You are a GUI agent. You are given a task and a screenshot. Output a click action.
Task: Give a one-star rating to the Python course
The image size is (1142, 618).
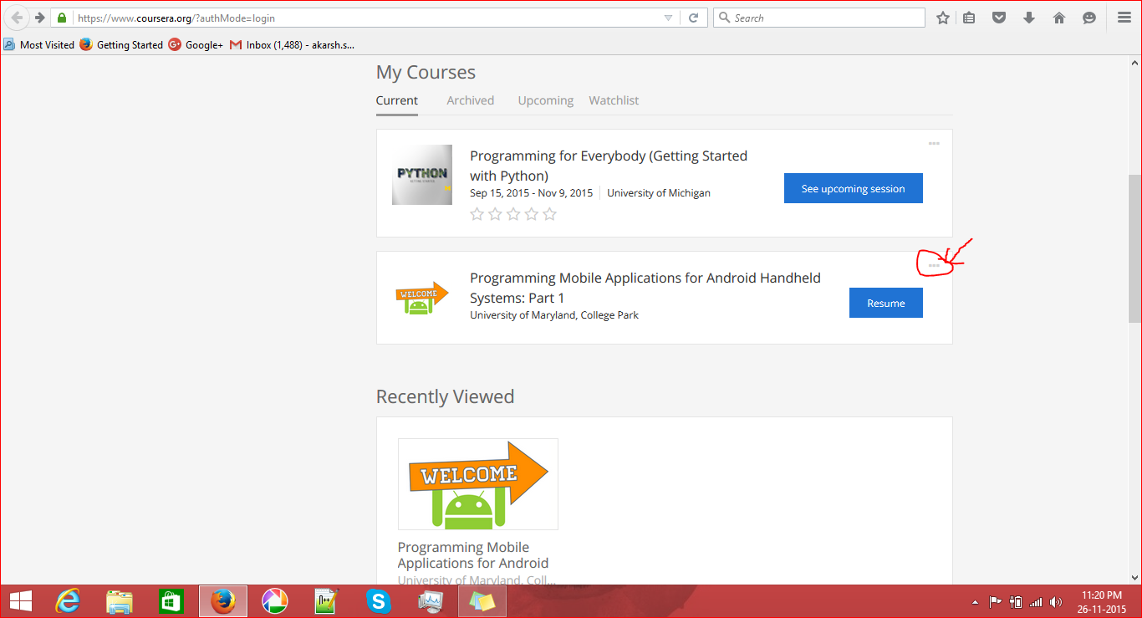click(x=477, y=214)
